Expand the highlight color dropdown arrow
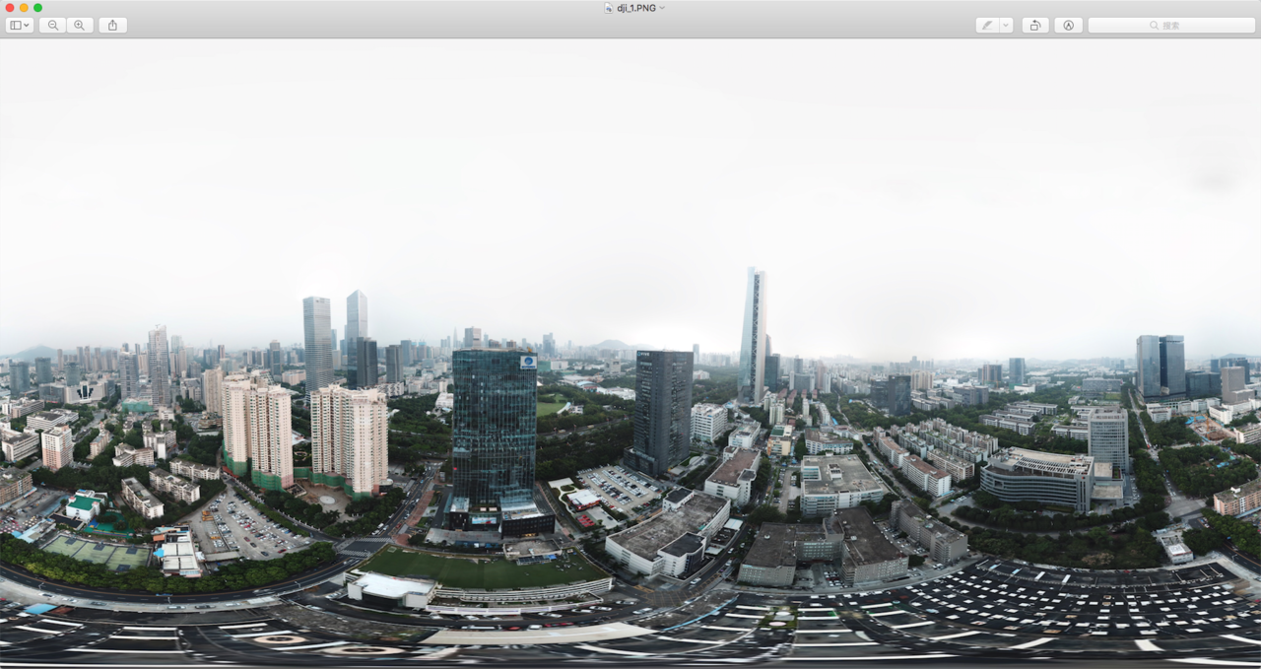The height and width of the screenshot is (669, 1261). pyautogui.click(x=1006, y=25)
